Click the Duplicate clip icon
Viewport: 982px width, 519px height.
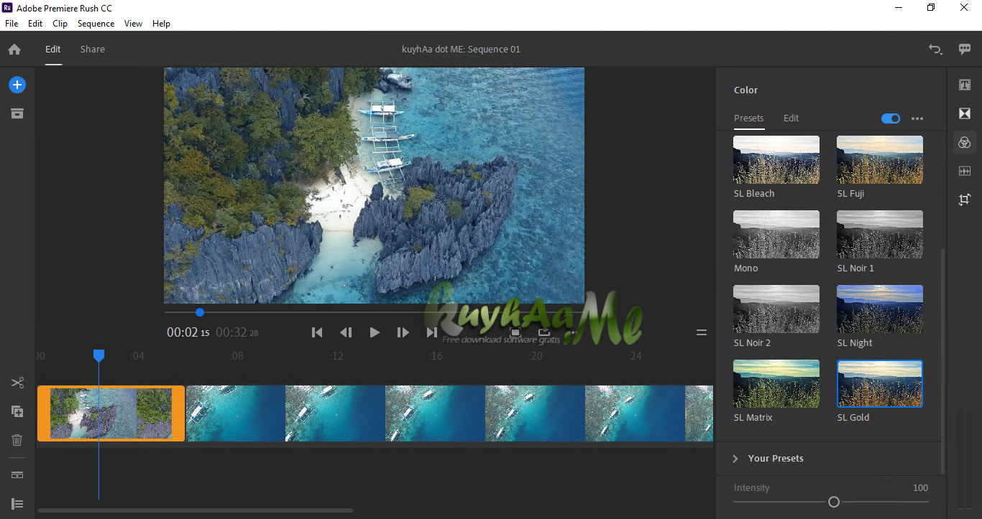17,411
